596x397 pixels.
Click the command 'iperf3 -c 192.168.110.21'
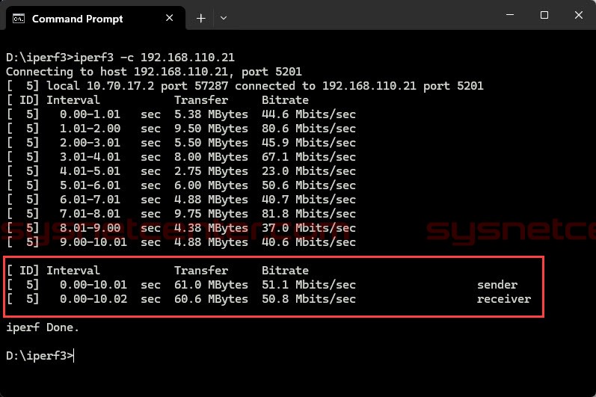pos(154,58)
